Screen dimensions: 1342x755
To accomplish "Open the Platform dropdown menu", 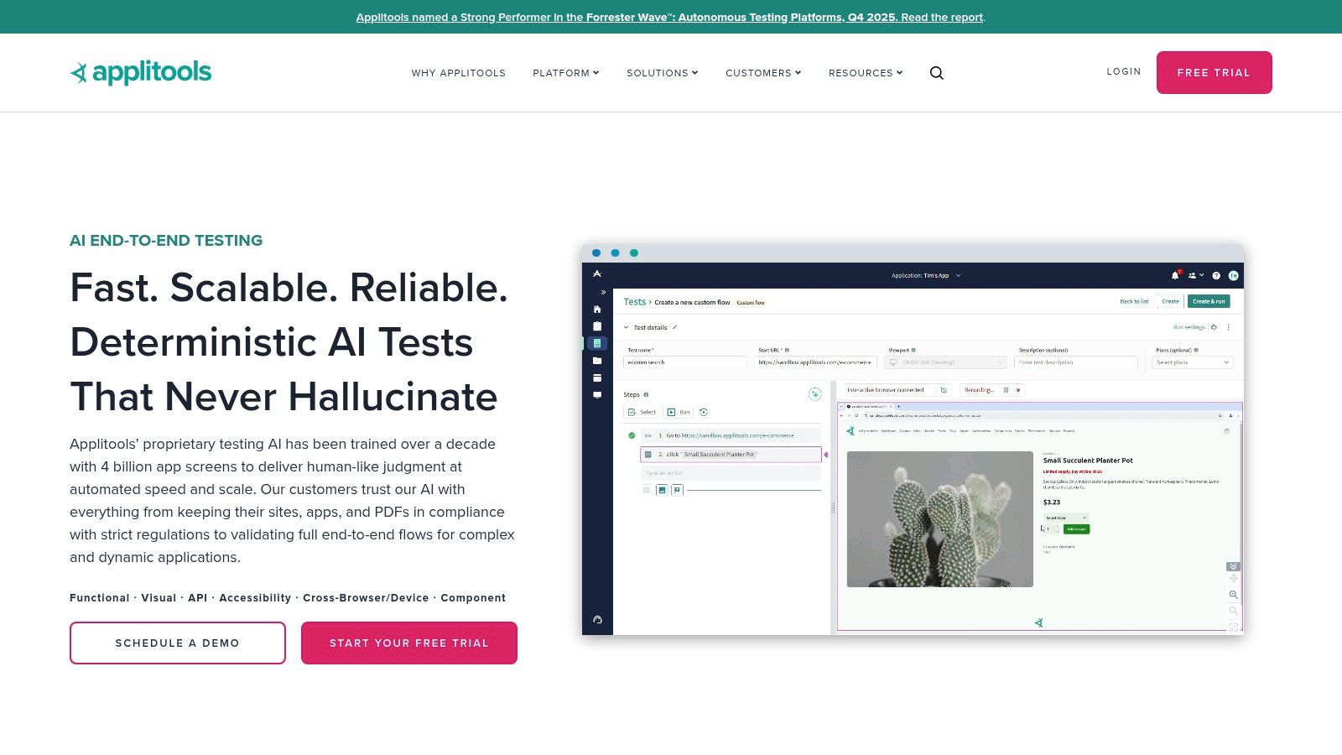I will (566, 73).
